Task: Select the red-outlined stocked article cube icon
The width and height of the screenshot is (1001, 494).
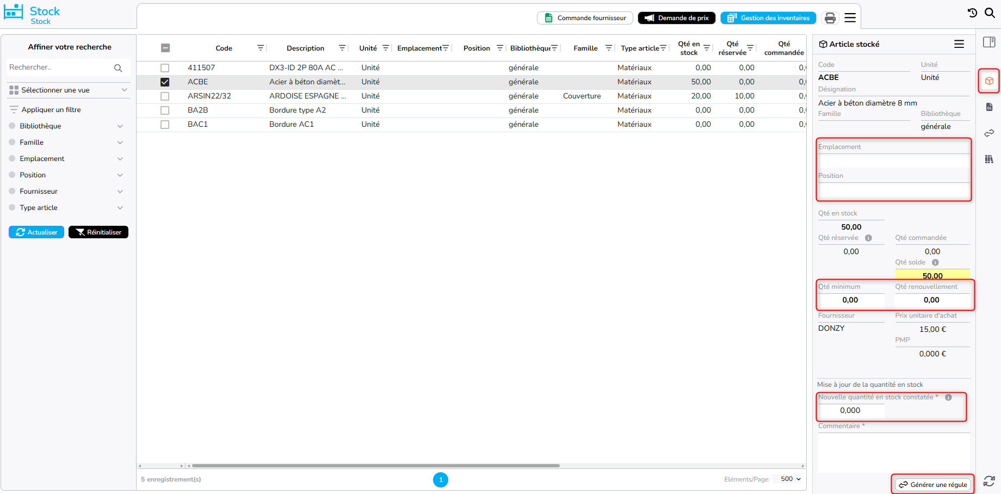Action: 989,81
